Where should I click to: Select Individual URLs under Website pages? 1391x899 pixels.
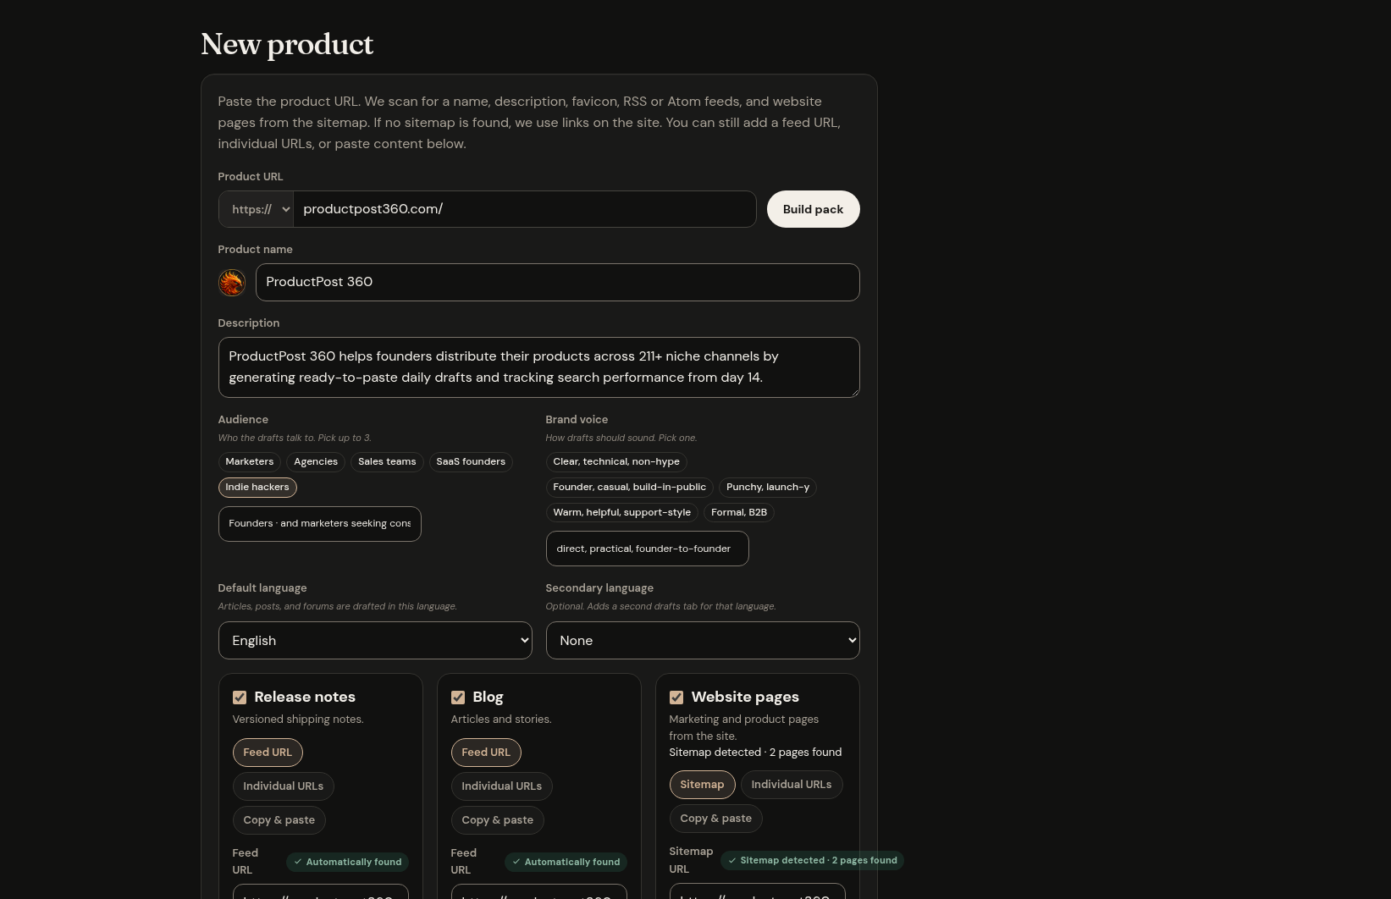click(791, 785)
